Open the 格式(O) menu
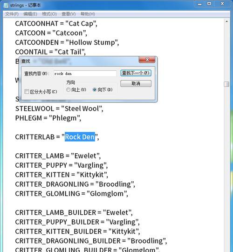The image size is (233, 252). click(x=49, y=14)
